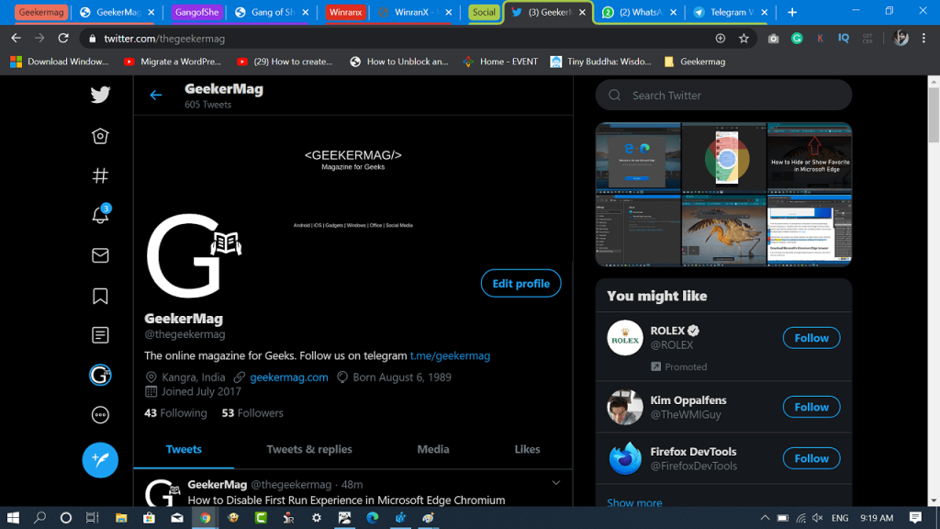
Task: Click the Search Twitter field
Action: click(723, 96)
